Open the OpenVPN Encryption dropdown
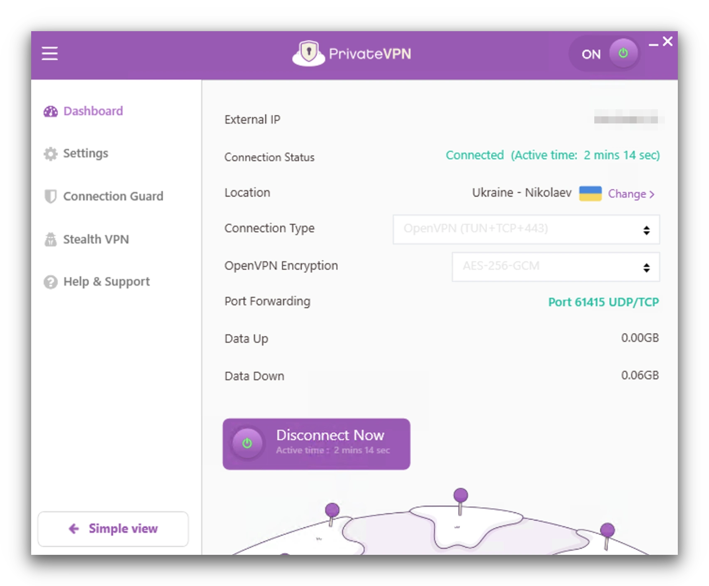 [556, 267]
